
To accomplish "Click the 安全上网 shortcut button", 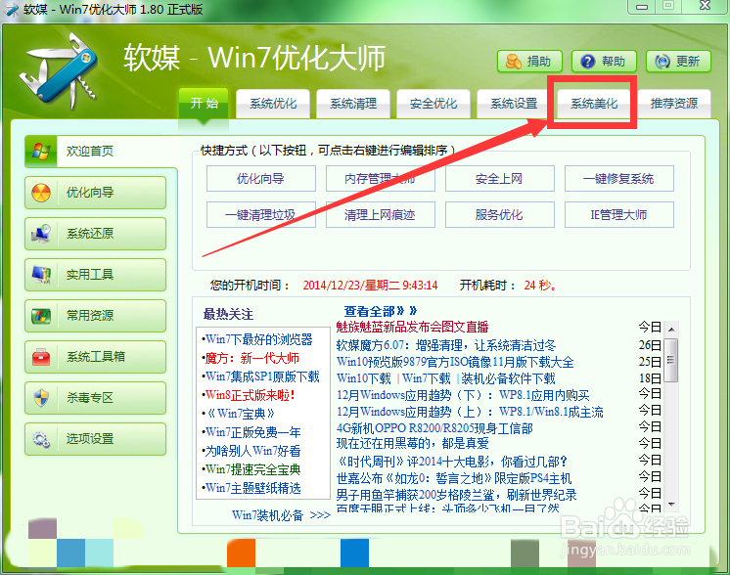I will click(499, 179).
